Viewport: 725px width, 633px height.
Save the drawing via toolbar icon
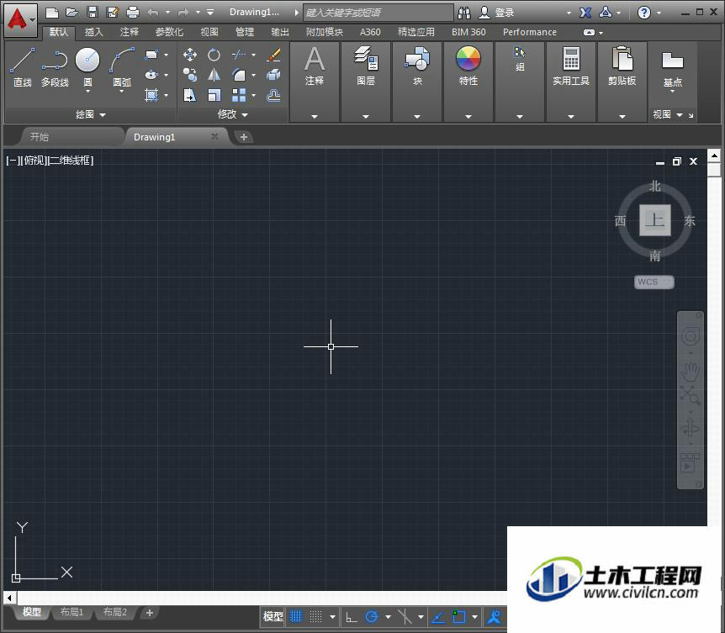tap(93, 13)
